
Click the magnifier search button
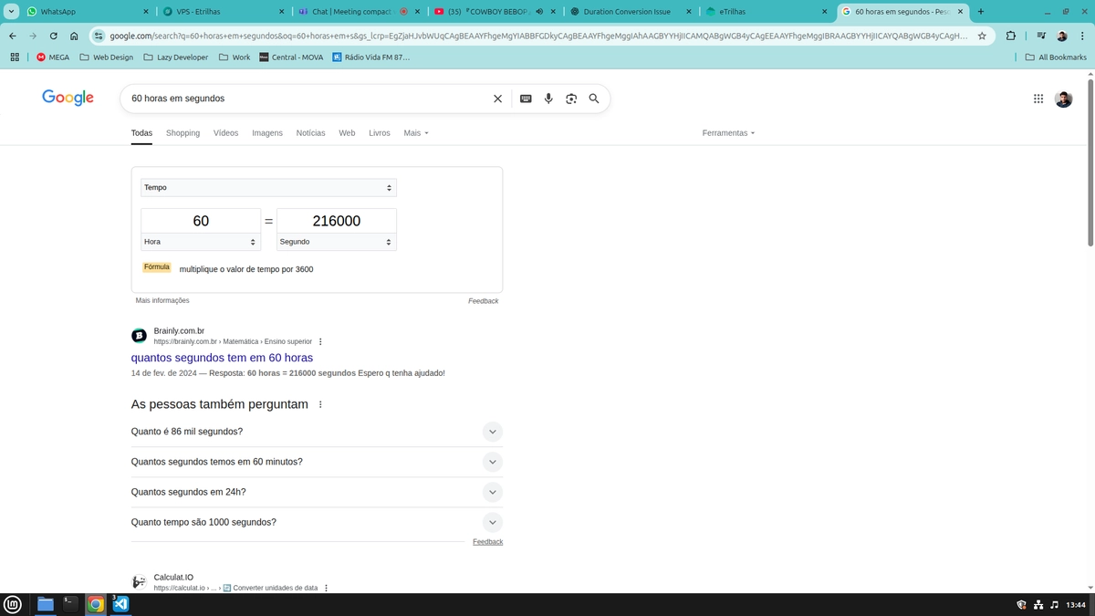pyautogui.click(x=594, y=99)
